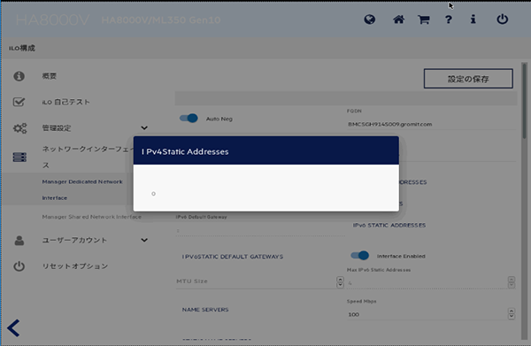531x346 pixels.
Task: Increase Speed Mbps with the stepper arrows
Action: tap(512, 311)
